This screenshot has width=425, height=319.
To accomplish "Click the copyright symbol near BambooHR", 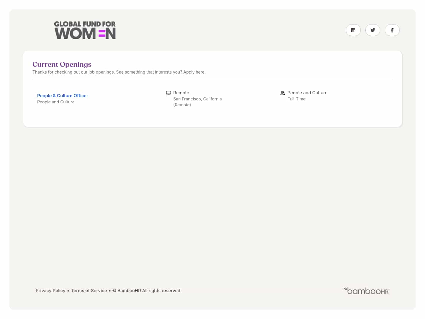I will pos(115,291).
